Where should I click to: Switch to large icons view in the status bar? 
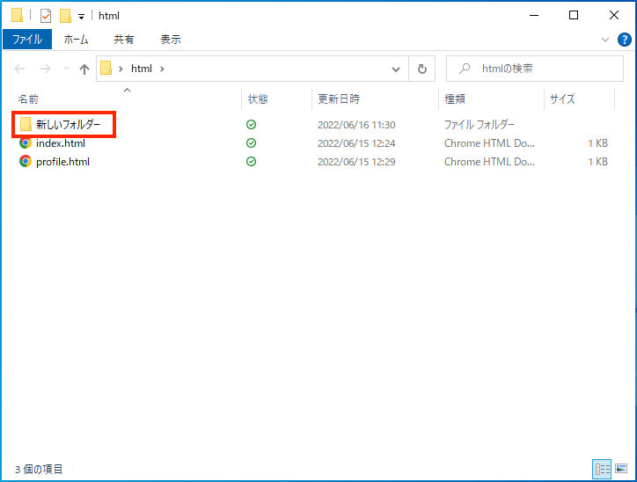pyautogui.click(x=621, y=469)
